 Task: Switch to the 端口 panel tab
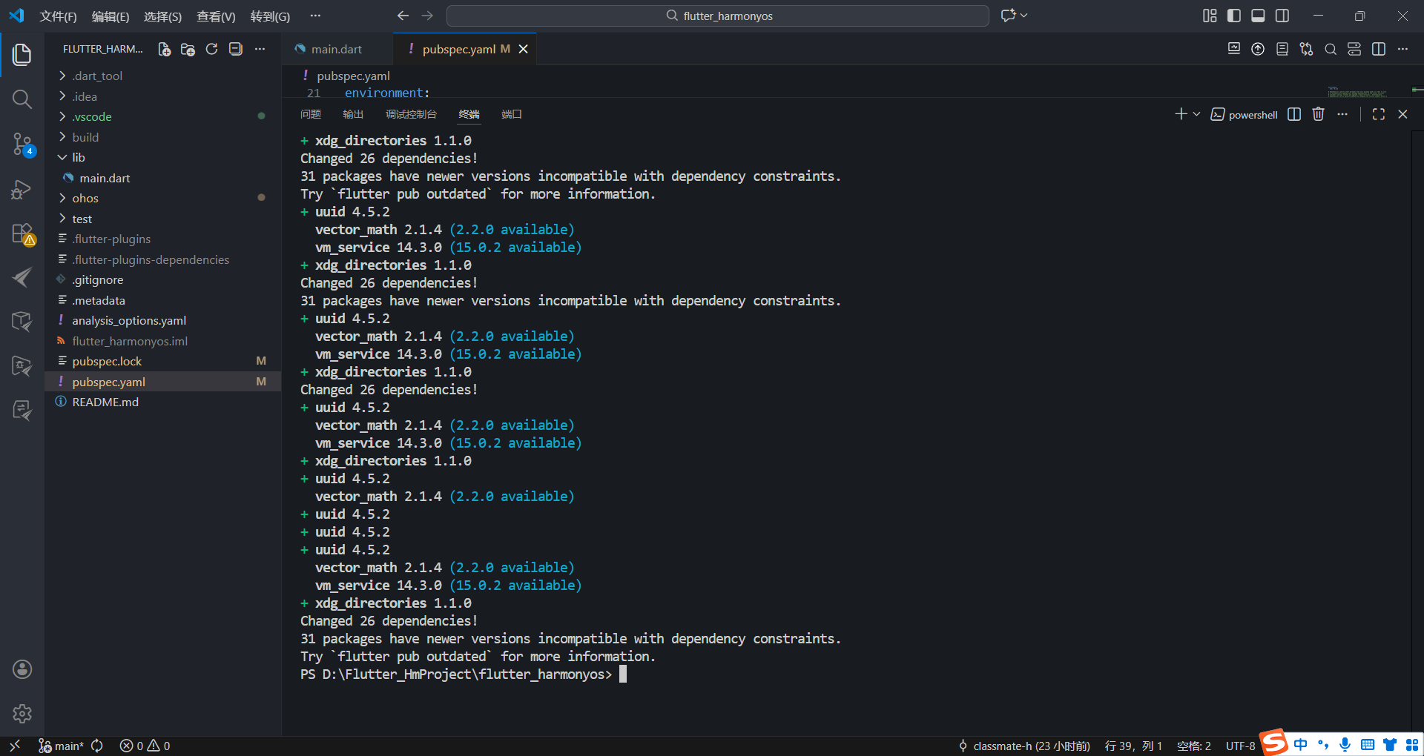tap(512, 114)
